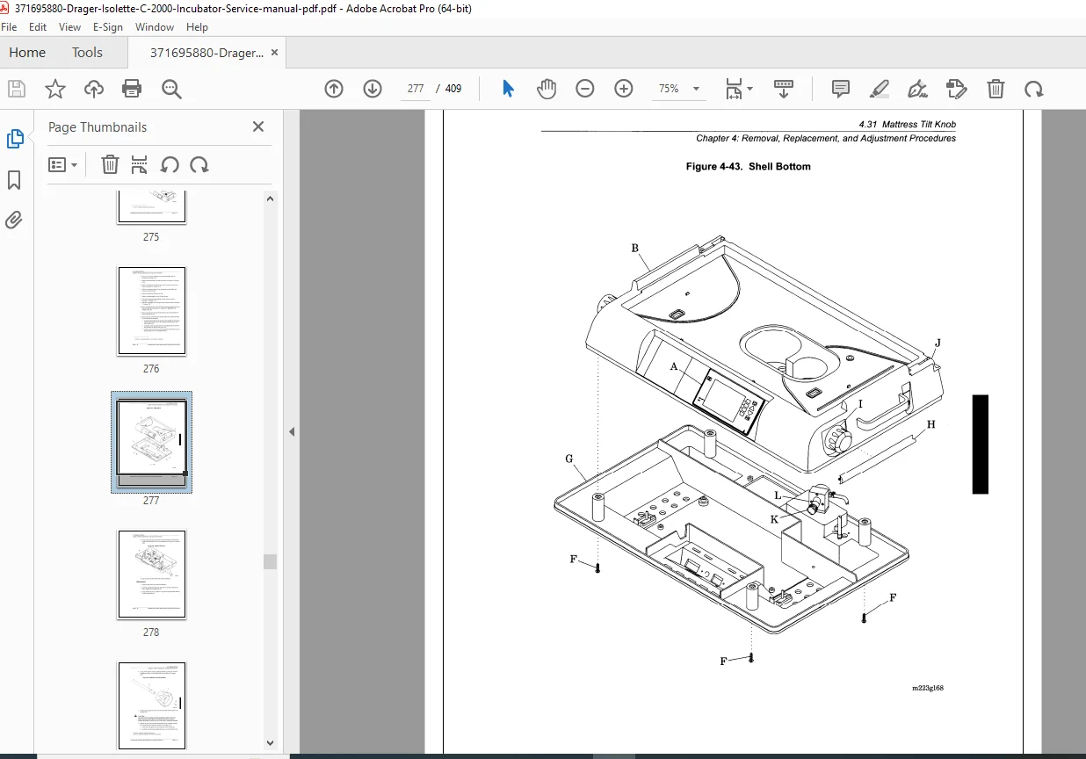Open the Edit menu
The image size is (1086, 759).
pyautogui.click(x=38, y=27)
